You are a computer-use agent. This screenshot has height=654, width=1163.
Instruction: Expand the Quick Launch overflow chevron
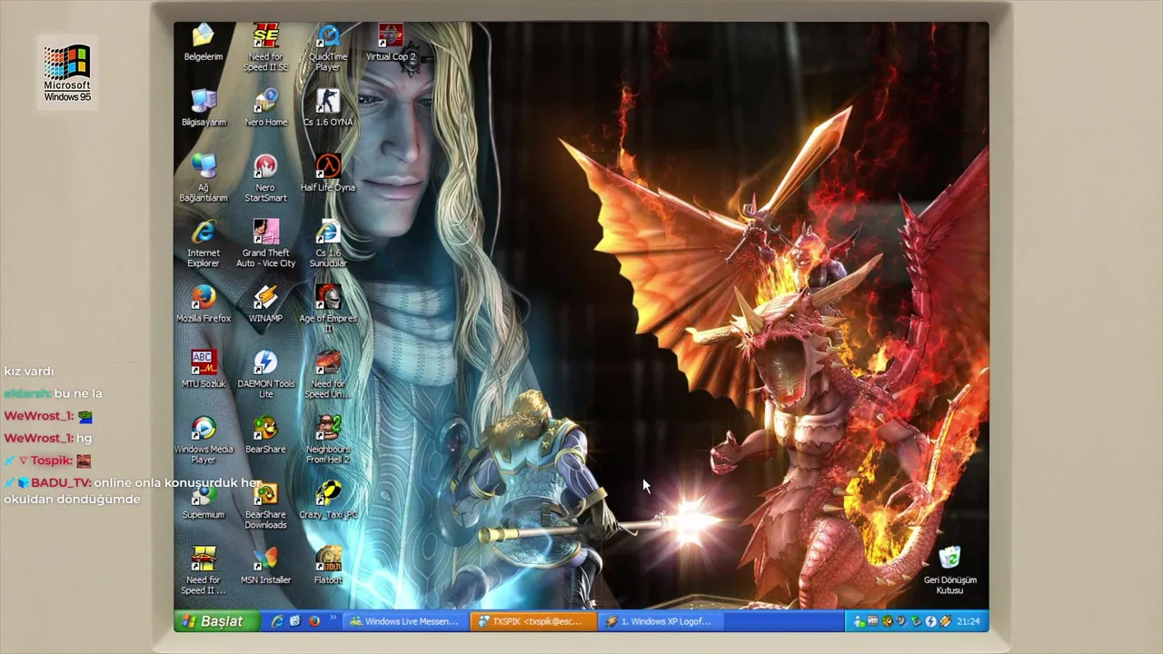(333, 619)
